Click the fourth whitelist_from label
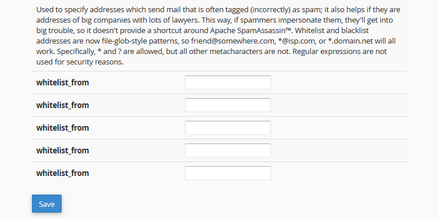Viewport: 439px width, 219px height. [x=62, y=151]
